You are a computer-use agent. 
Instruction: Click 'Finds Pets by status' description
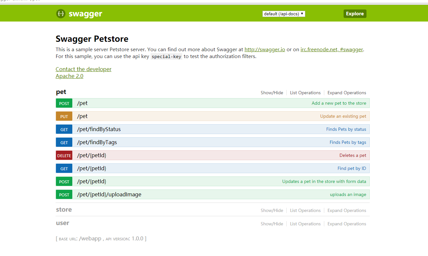(x=346, y=129)
